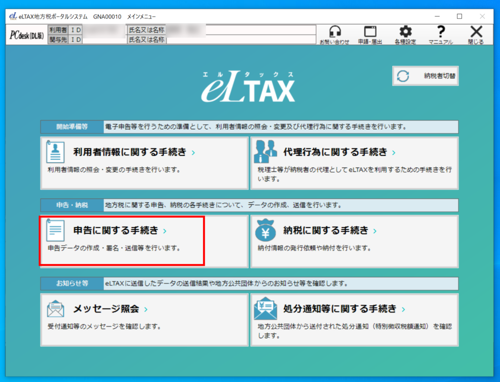Open 申告に関する手続き title
This screenshot has width=500, height=382.
point(116,230)
